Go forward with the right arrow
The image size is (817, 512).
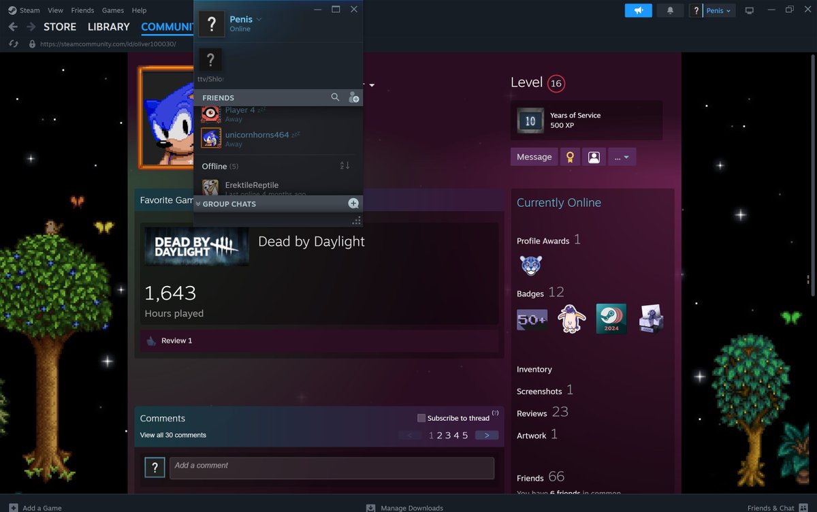click(x=31, y=27)
